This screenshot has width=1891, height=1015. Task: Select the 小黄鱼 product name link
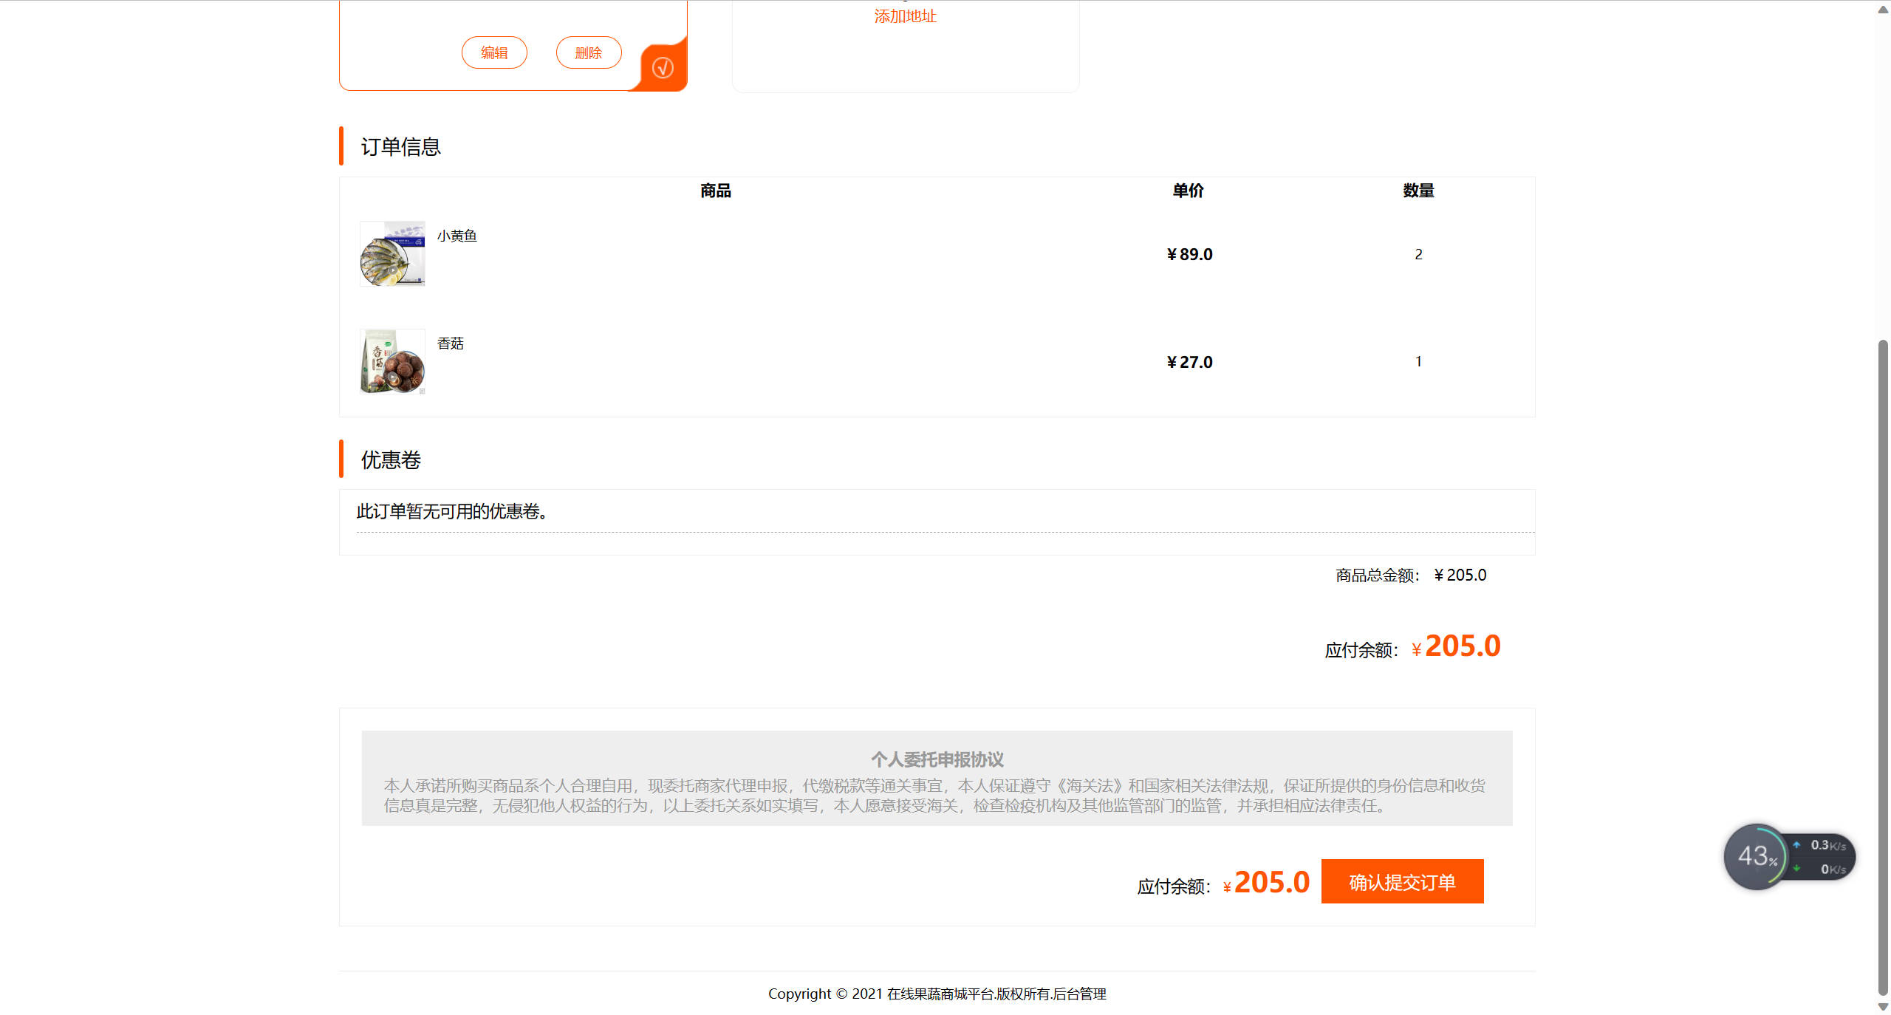456,235
